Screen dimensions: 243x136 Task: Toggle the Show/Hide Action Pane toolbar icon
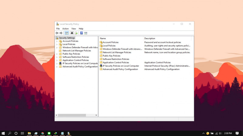(86, 33)
